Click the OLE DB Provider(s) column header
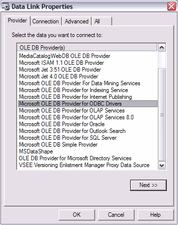This screenshot has width=178, height=225. 87,48
